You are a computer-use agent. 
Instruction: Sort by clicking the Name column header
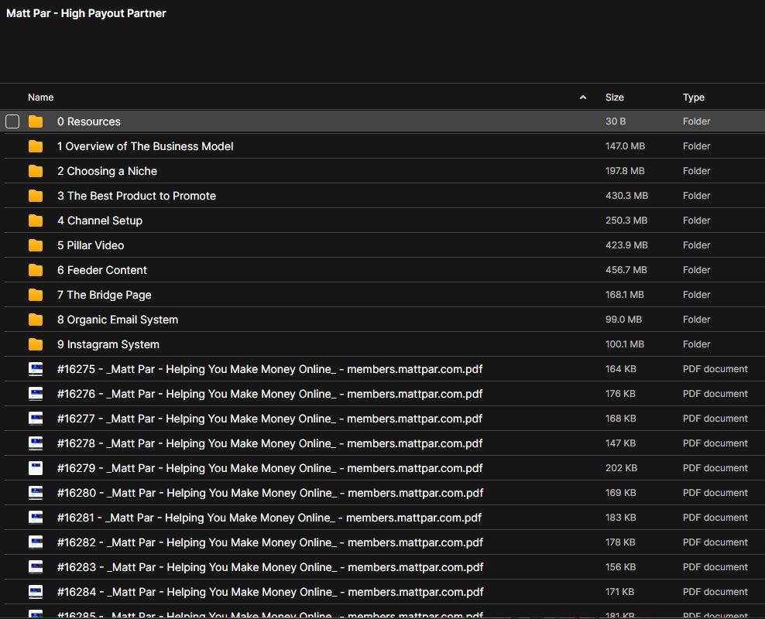click(41, 97)
